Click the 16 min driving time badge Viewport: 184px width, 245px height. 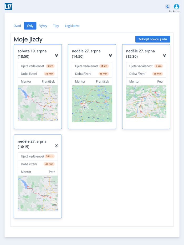point(104,74)
